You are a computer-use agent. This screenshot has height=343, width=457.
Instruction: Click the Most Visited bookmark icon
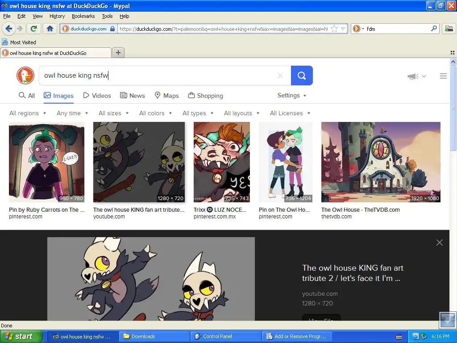coord(4,42)
